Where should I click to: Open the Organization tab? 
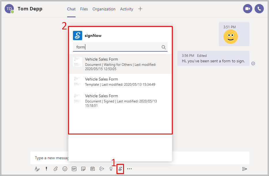tap(104, 9)
